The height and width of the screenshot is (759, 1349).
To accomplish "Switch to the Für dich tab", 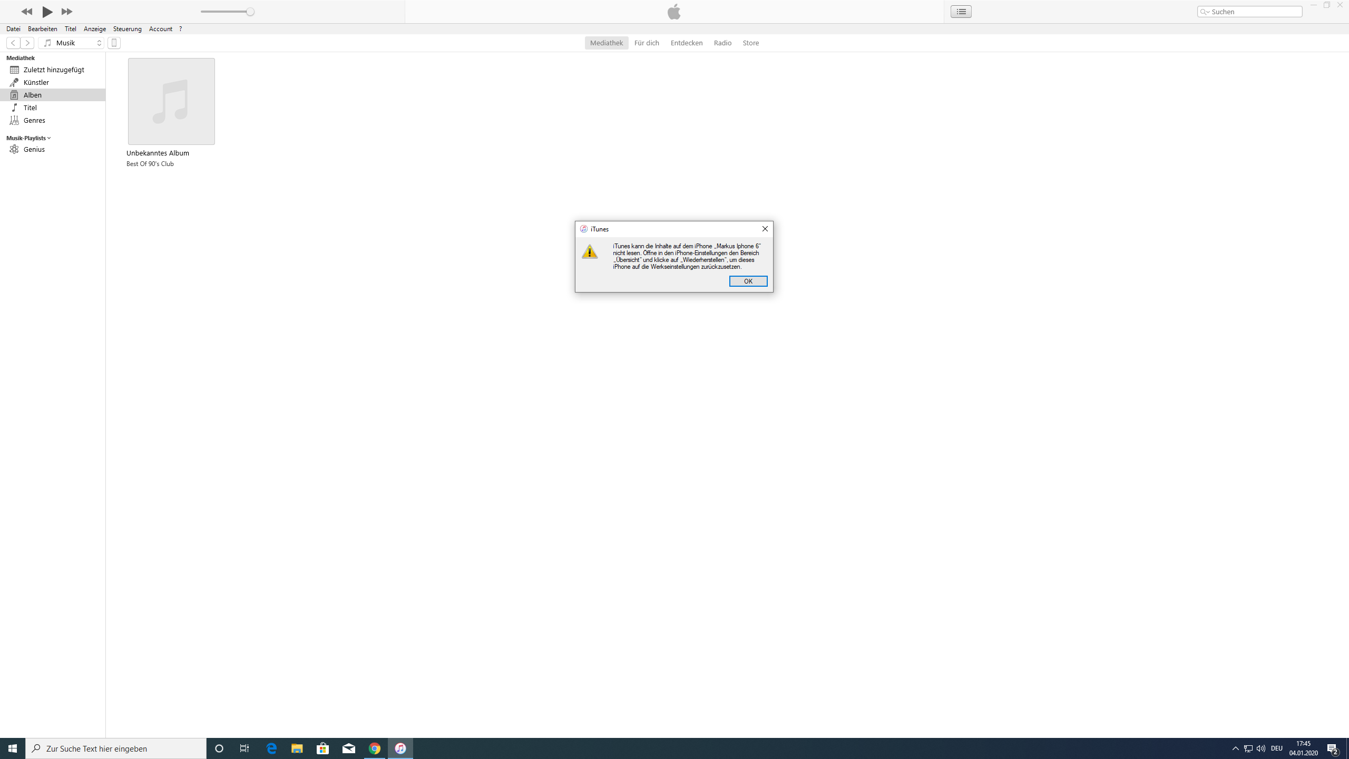I will pos(647,43).
